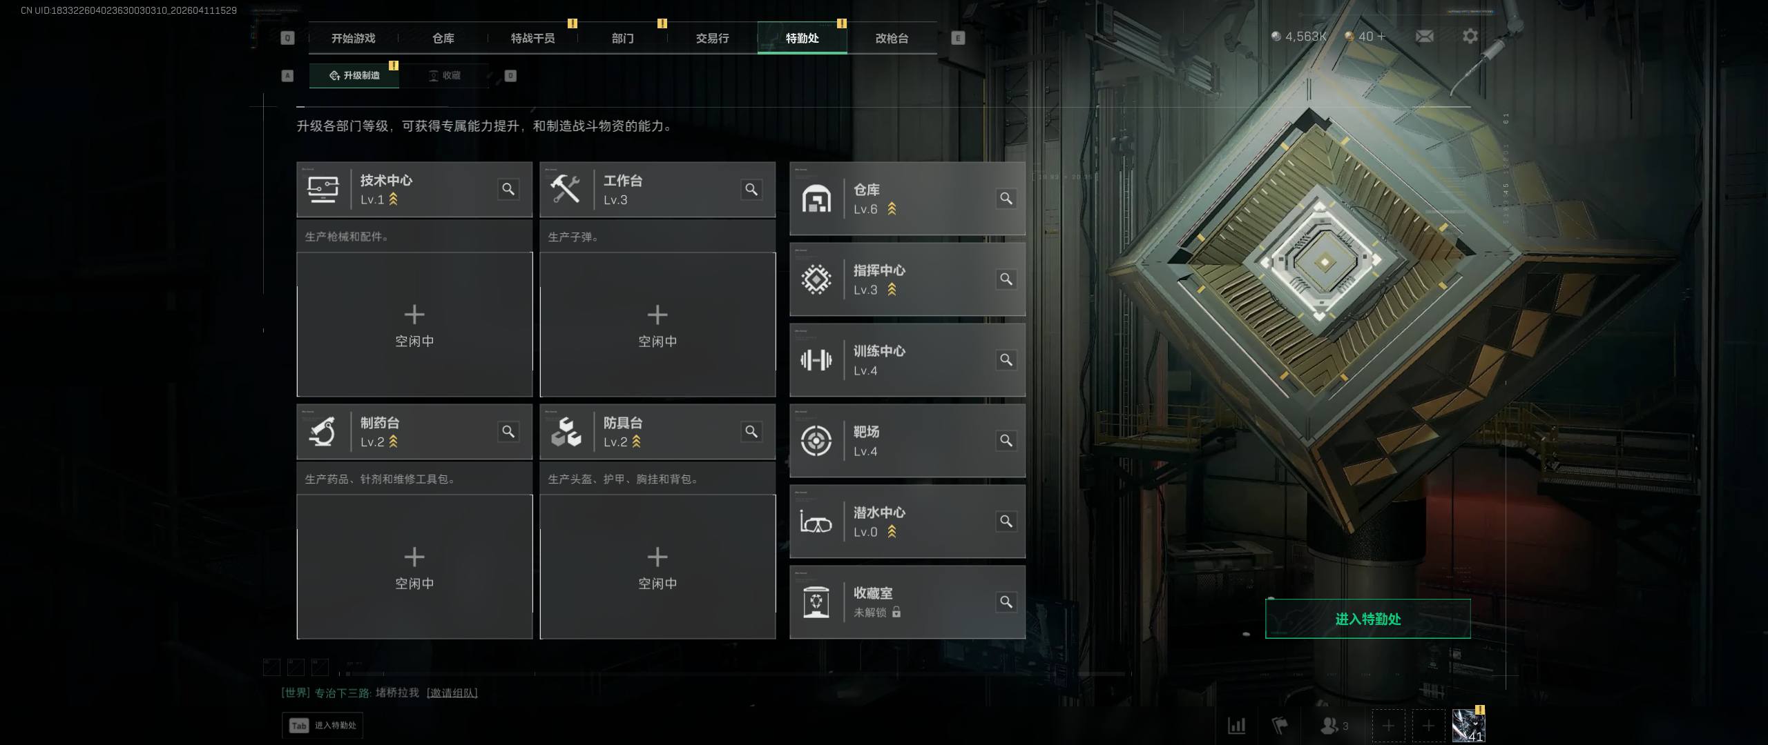Select the 靶场 target icon
Viewport: 1768px width, 745px height.
pos(816,441)
